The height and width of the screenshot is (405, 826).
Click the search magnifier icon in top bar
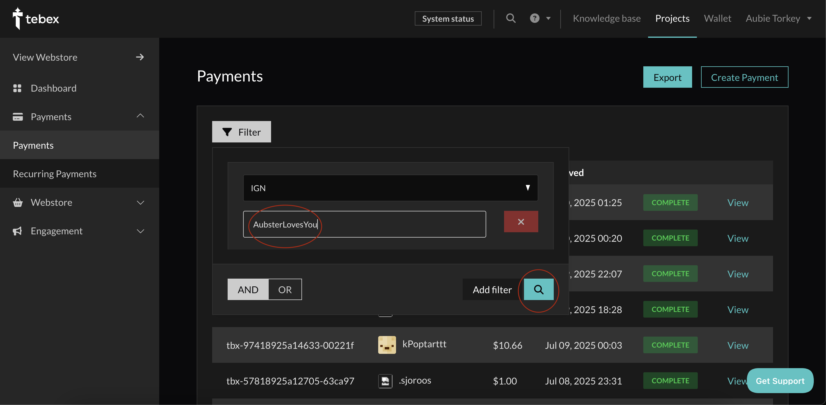pyautogui.click(x=511, y=18)
